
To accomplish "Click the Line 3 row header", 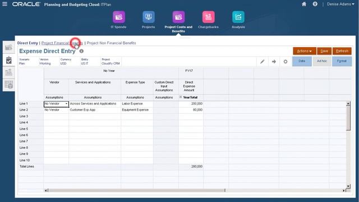I will (31, 116).
